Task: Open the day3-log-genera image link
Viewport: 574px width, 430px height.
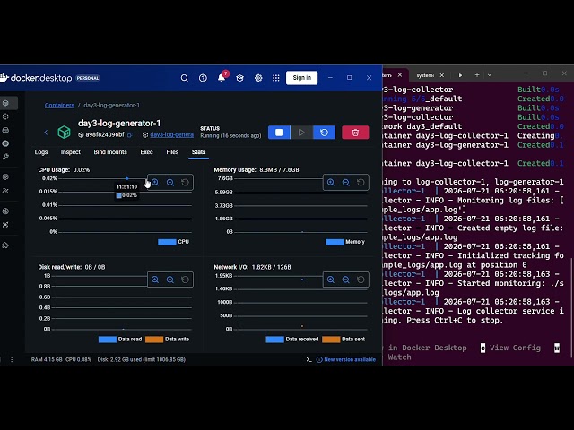Action: [x=171, y=135]
